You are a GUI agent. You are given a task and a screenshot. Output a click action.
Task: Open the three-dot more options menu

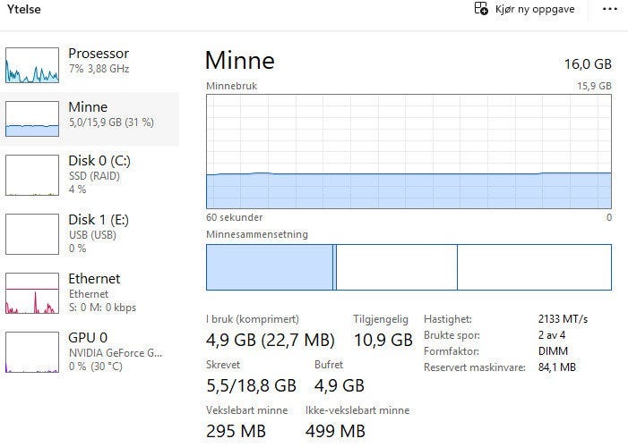pyautogui.click(x=610, y=10)
